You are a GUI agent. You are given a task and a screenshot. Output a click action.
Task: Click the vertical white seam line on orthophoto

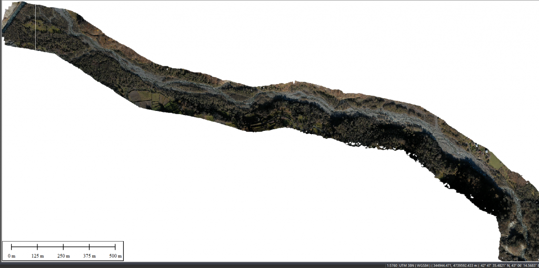35,32
